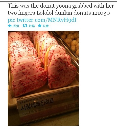Click the retweet arrows icon

[x=25, y=26]
